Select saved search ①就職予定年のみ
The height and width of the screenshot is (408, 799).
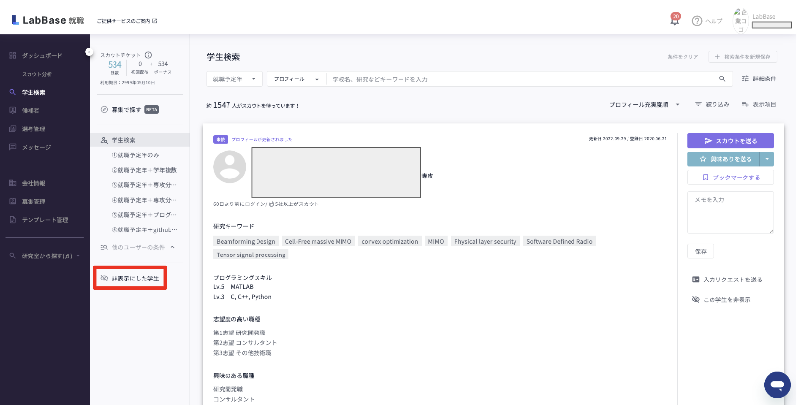[x=135, y=155]
